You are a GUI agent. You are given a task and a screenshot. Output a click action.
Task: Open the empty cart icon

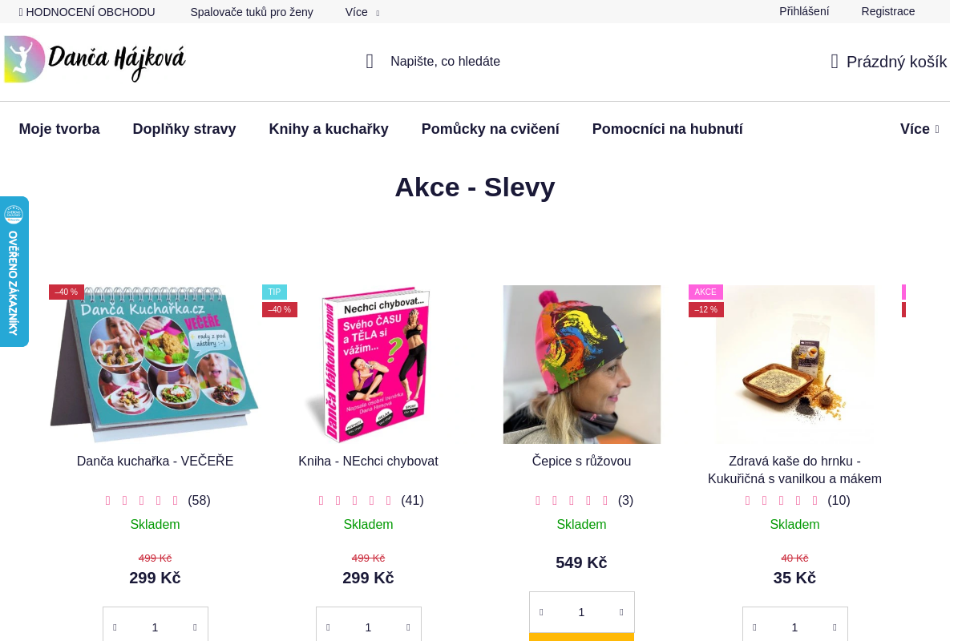click(x=835, y=62)
